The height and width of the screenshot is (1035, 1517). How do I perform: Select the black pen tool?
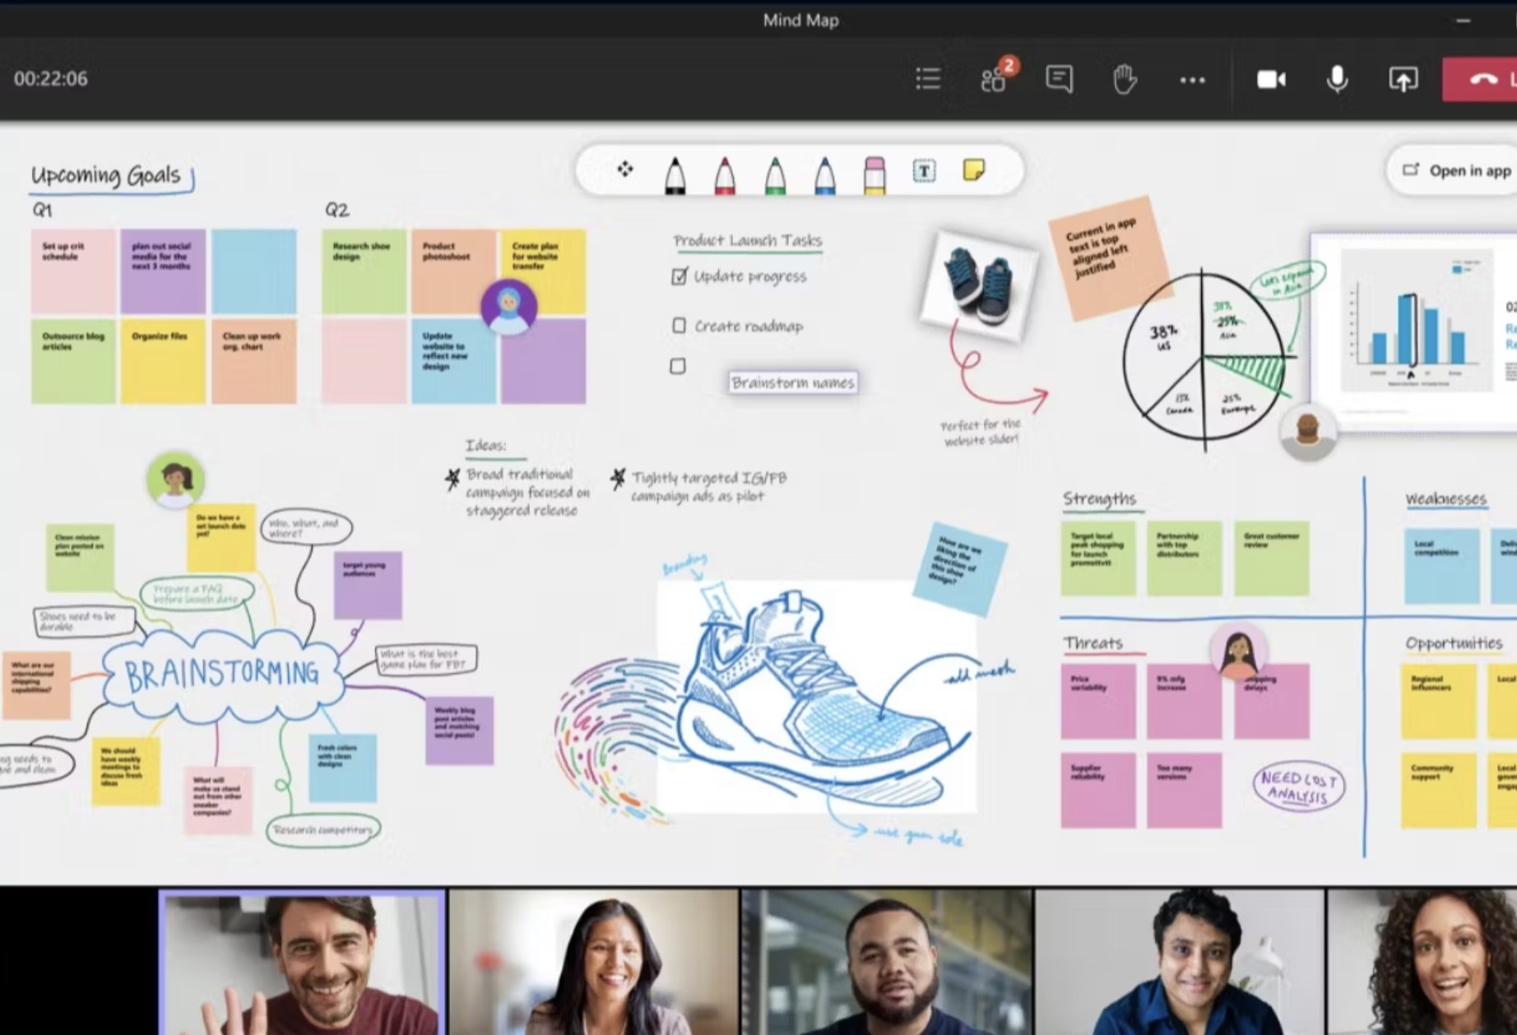pos(675,174)
